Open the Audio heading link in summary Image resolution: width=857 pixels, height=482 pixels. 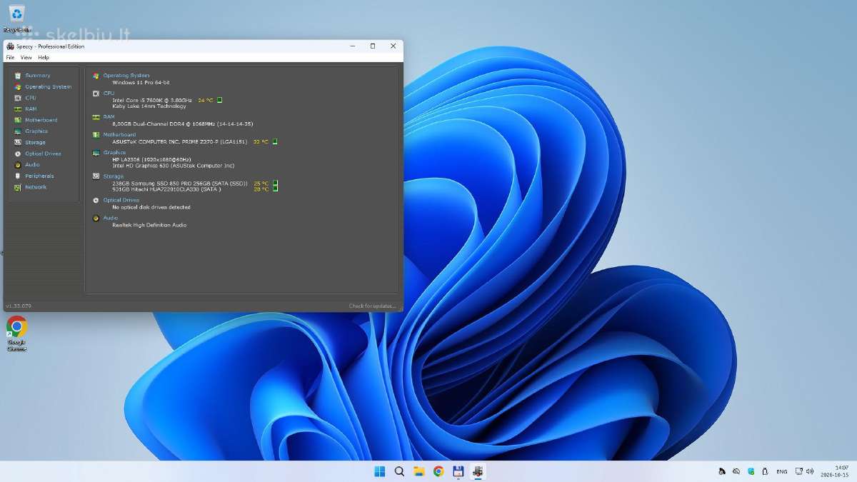[111, 219]
